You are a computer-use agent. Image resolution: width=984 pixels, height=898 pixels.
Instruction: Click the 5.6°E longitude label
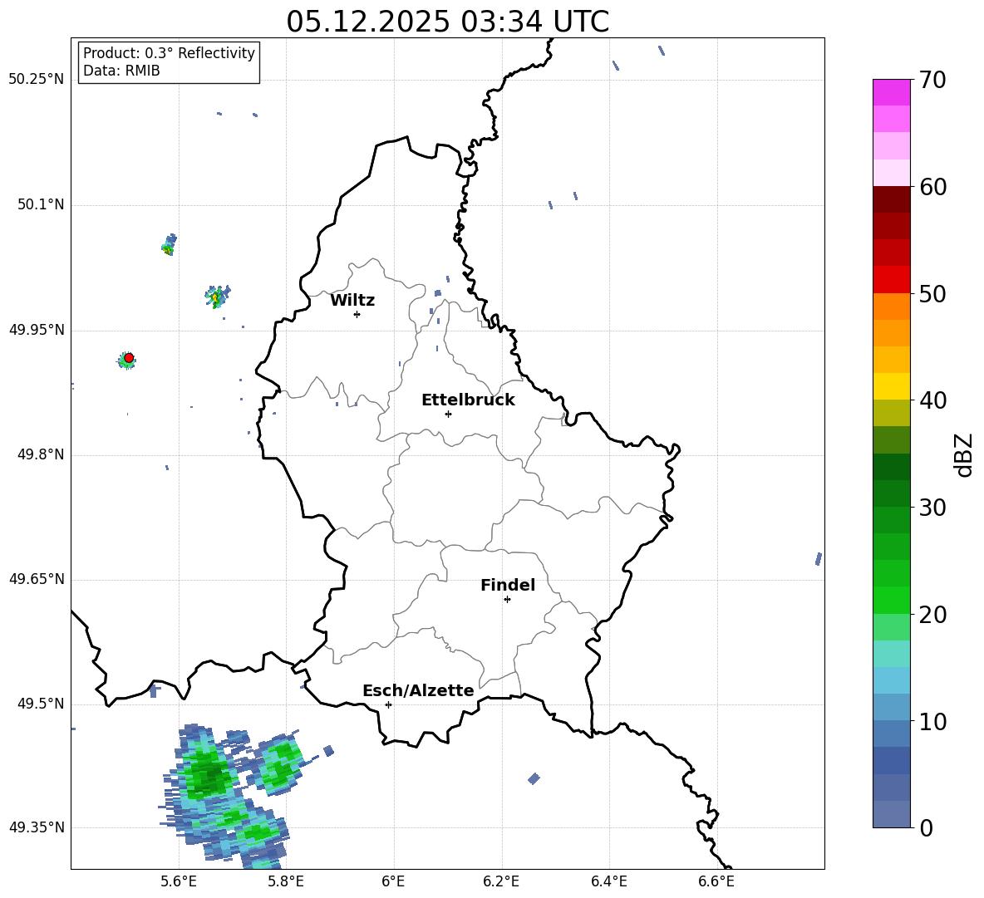pos(179,881)
